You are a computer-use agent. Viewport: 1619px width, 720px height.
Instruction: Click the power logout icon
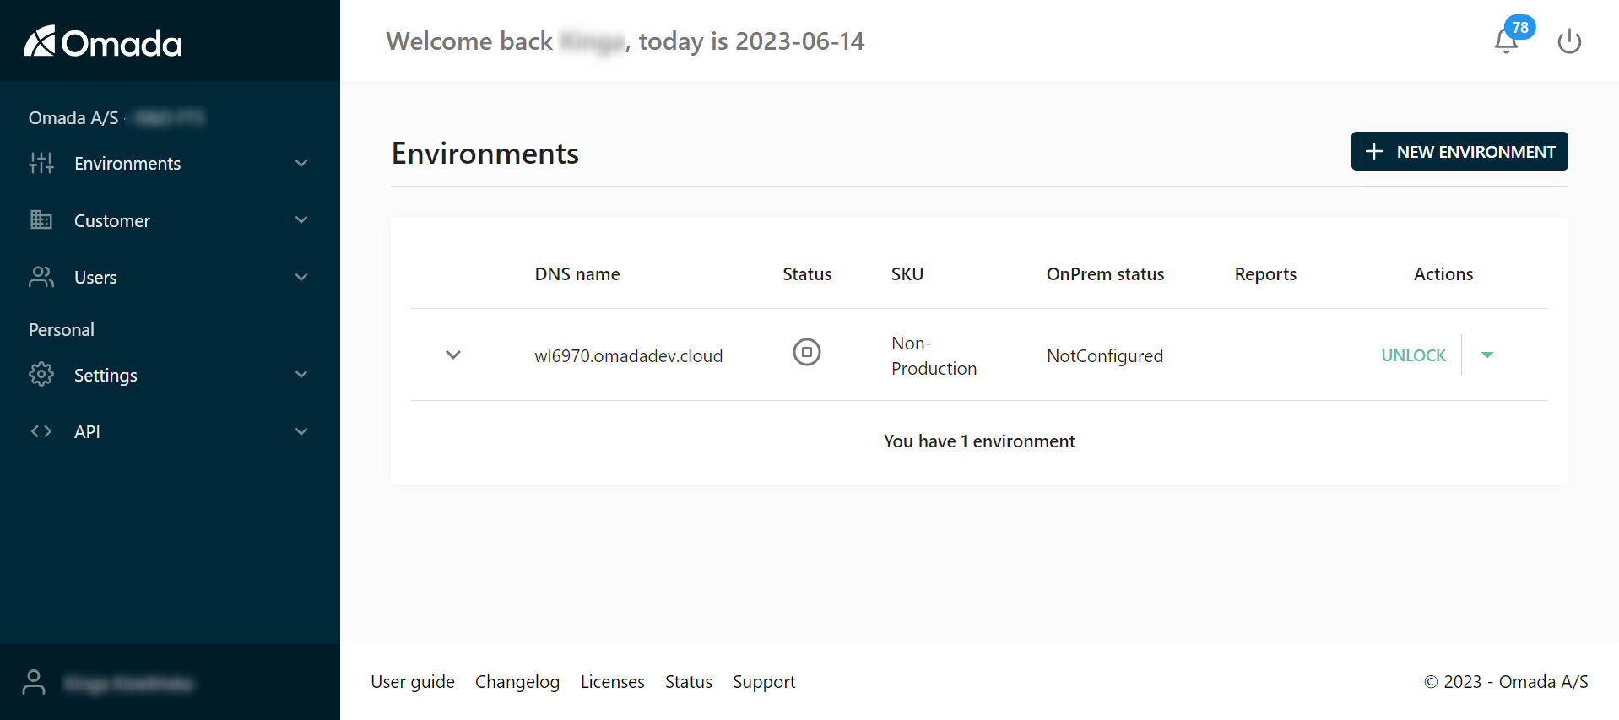pyautogui.click(x=1569, y=41)
